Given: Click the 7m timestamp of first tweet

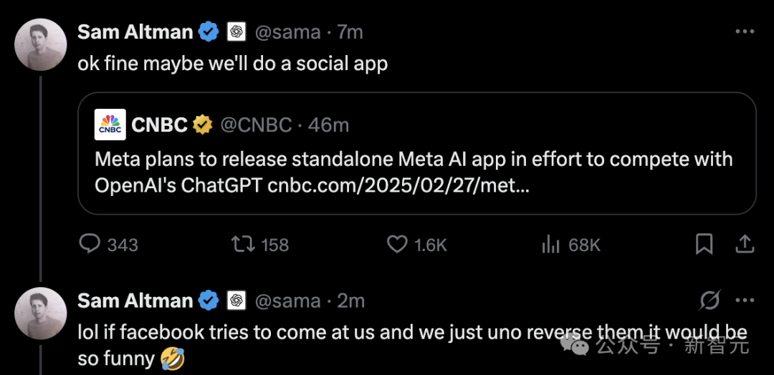Looking at the screenshot, I should (x=350, y=32).
